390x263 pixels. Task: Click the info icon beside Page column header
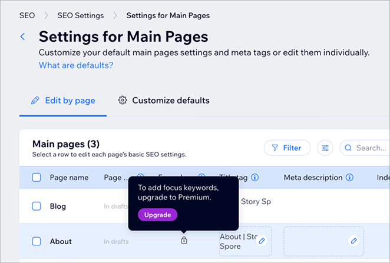pos(141,177)
